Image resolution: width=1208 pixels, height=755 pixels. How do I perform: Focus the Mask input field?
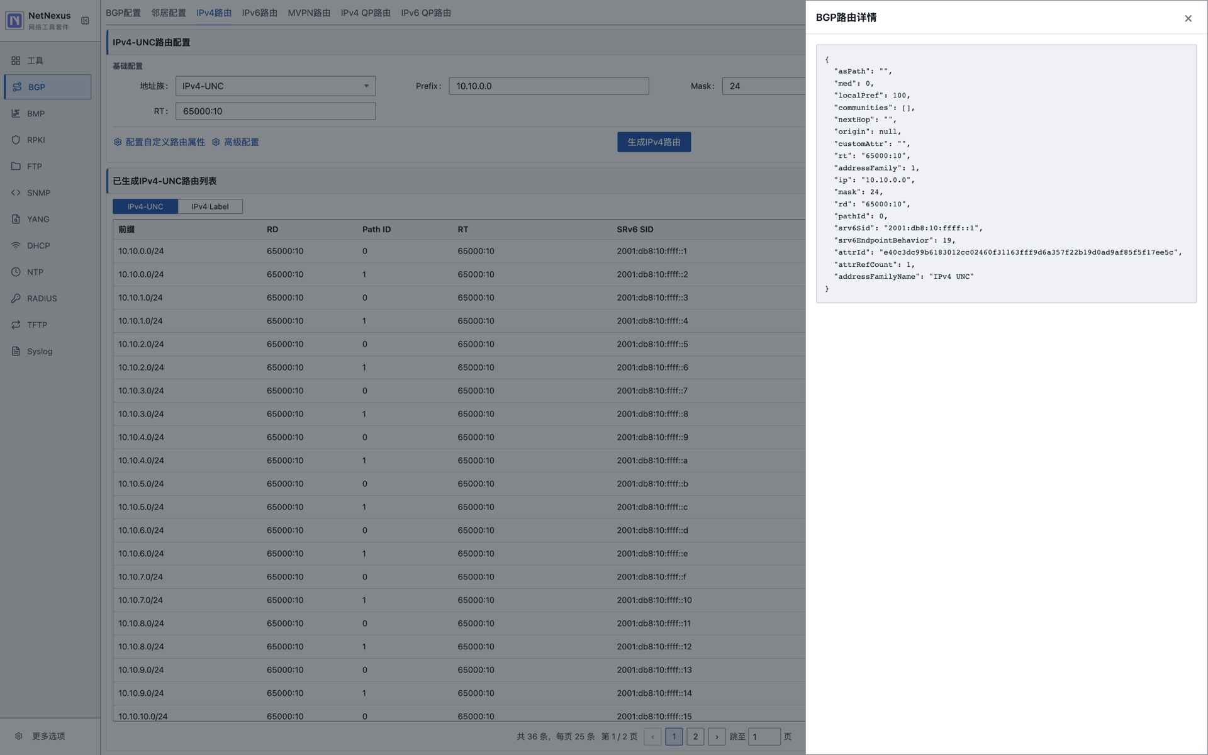point(764,86)
